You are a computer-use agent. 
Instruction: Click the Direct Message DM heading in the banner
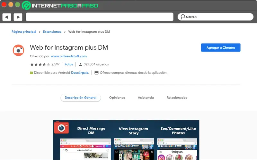pyautogui.click(x=91, y=131)
